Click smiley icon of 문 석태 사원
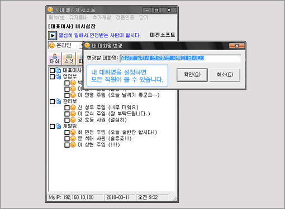285x209 pixels. click(x=73, y=139)
